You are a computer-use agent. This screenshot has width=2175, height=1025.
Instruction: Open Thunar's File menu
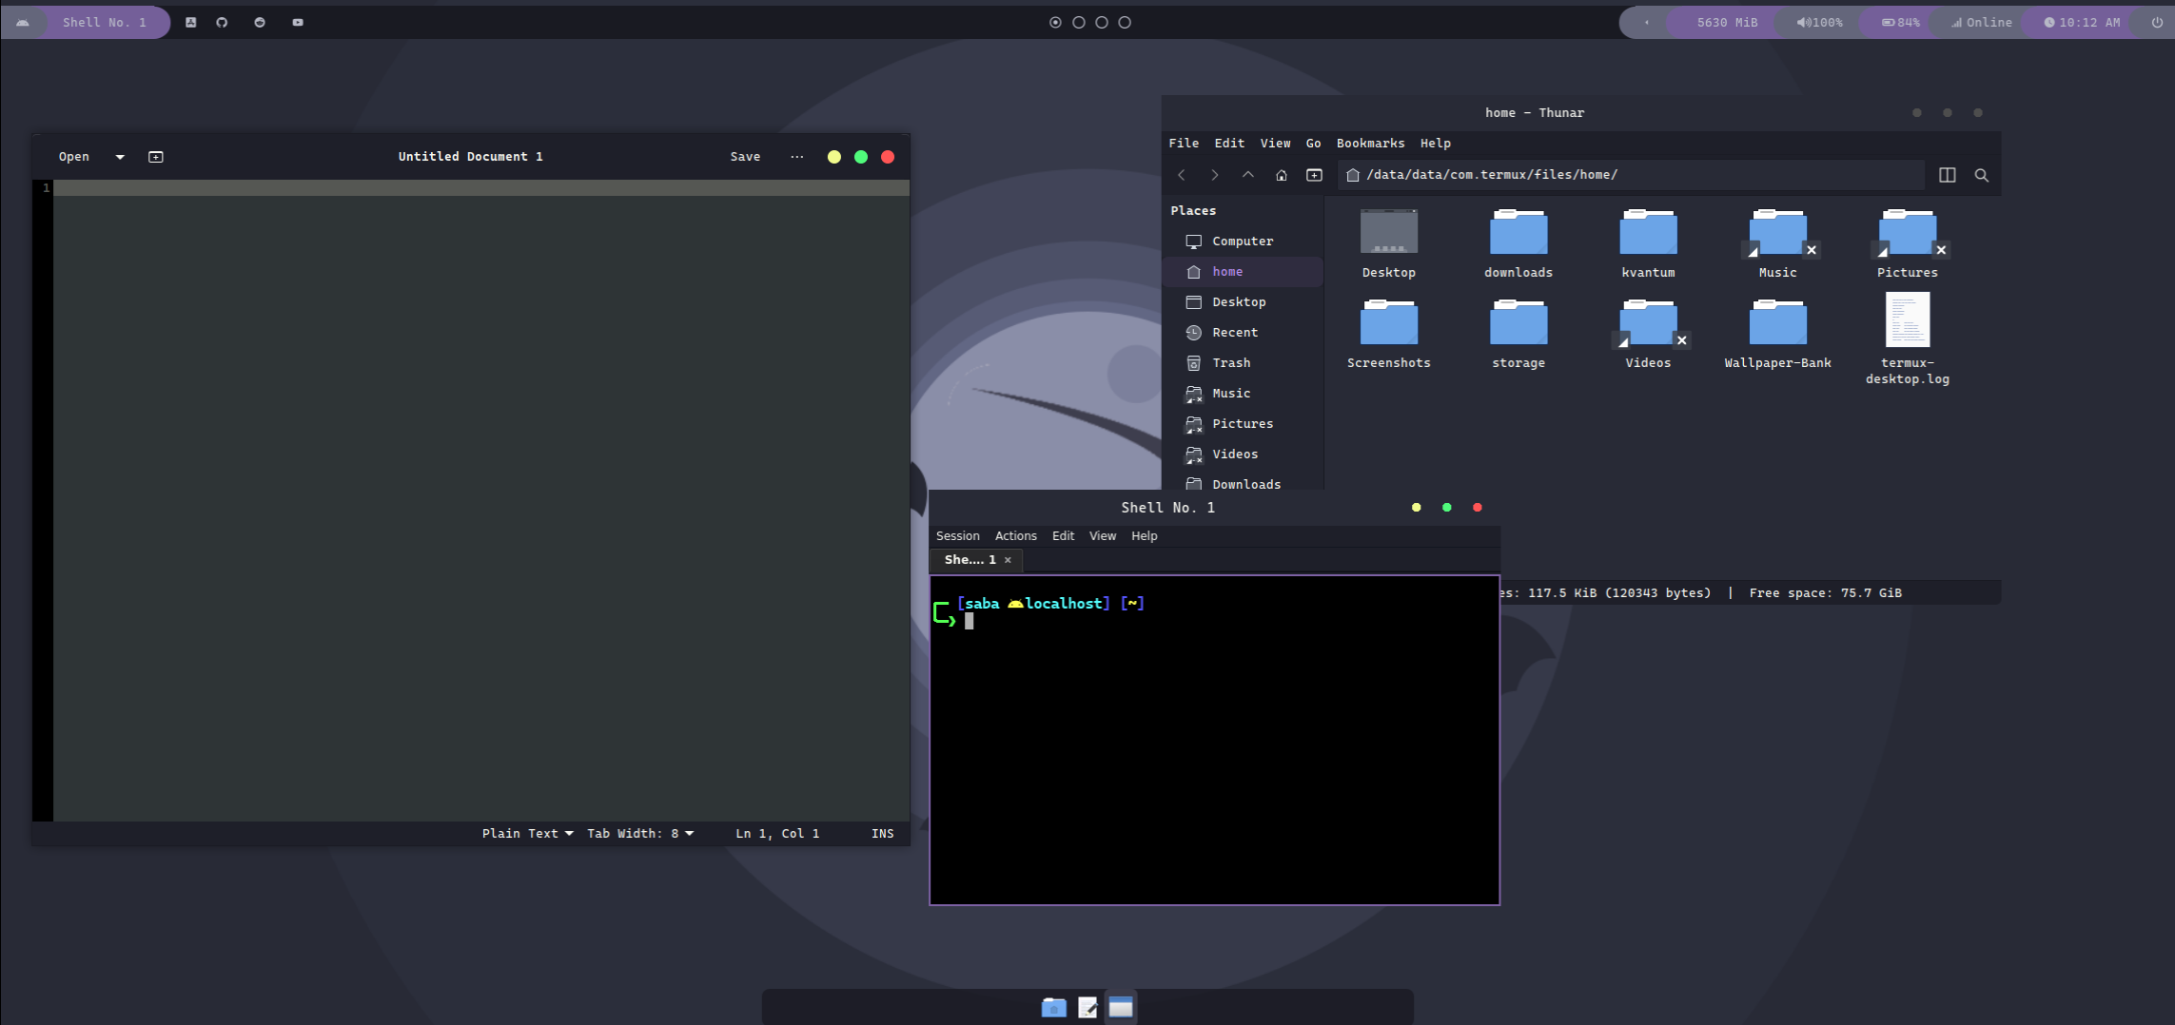1184,143
